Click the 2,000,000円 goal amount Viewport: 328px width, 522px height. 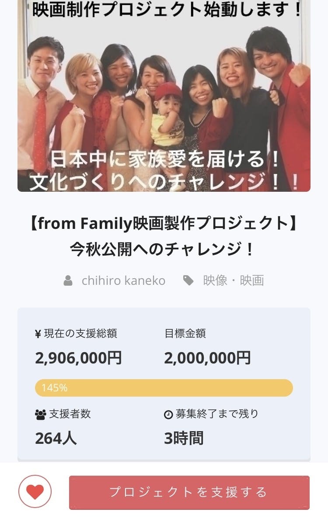pyautogui.click(x=207, y=358)
